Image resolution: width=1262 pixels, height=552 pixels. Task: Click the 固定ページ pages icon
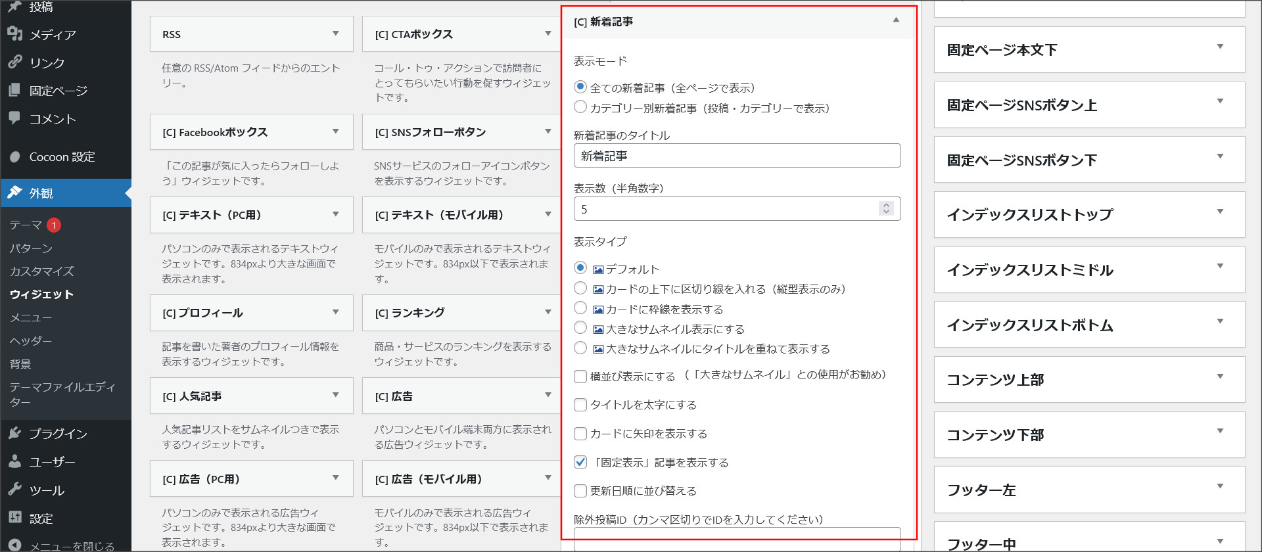pyautogui.click(x=15, y=90)
